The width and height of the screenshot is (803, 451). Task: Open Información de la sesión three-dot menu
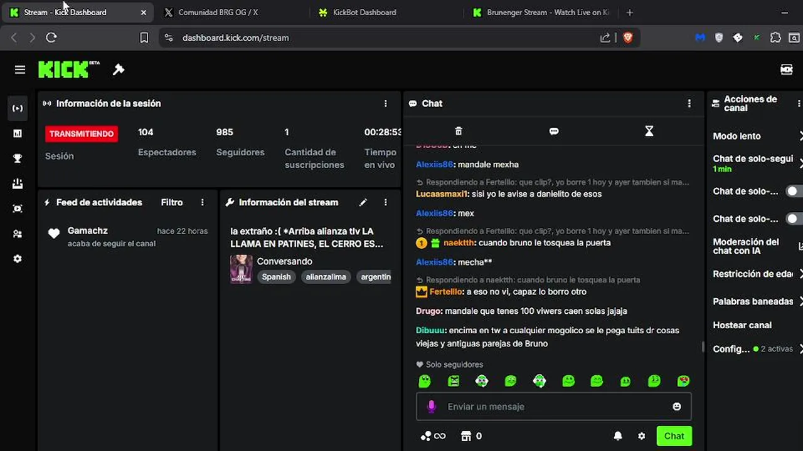(x=386, y=103)
